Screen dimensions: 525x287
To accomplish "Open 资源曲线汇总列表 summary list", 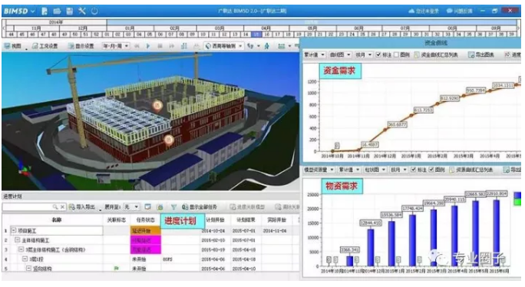I will coord(471,170).
